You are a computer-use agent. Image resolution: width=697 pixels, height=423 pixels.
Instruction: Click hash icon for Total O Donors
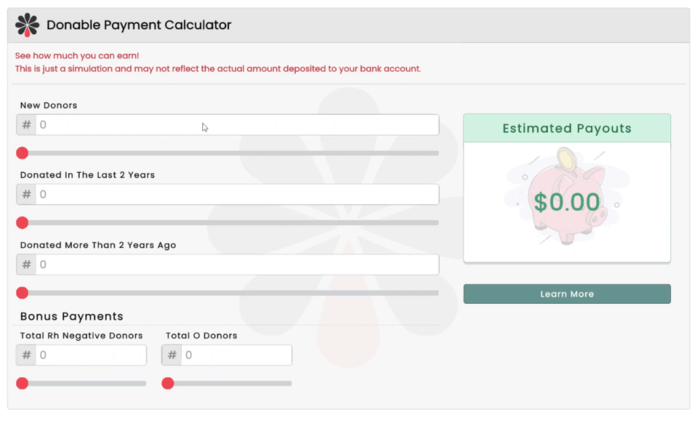(x=172, y=355)
